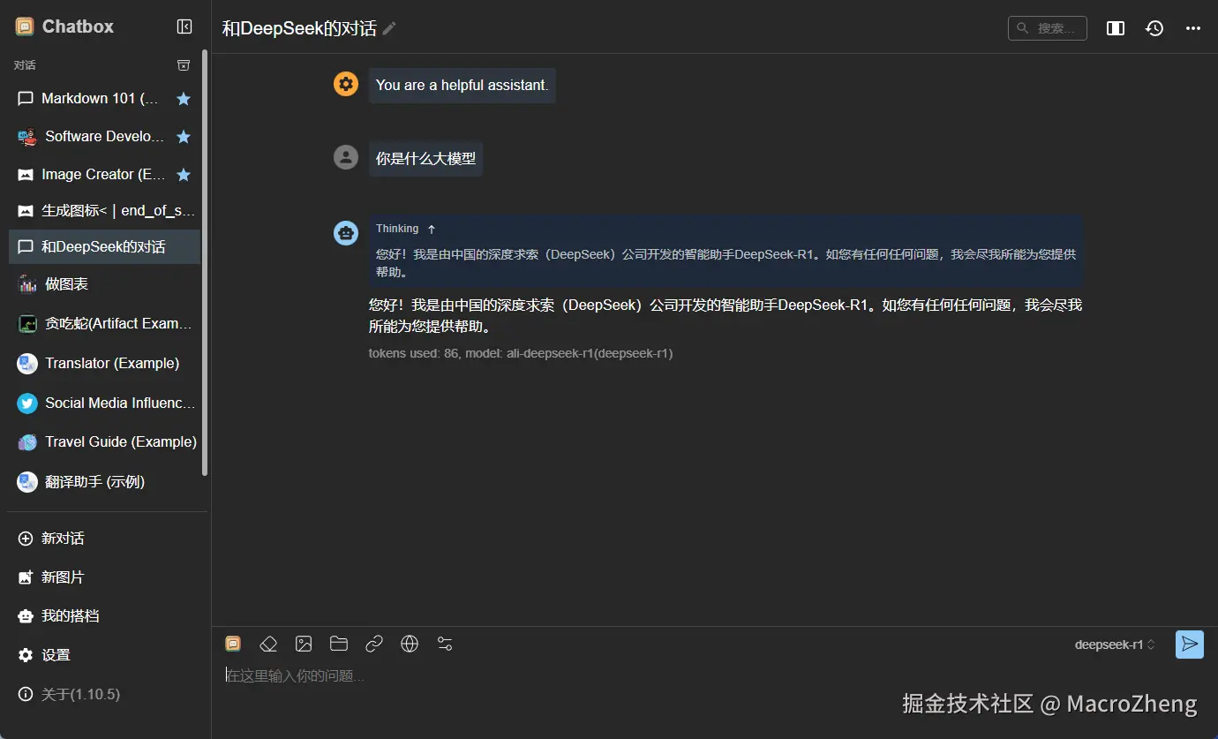The width and height of the screenshot is (1218, 739).
Task: Open the Travel Guide (Example) conversation
Action: coord(104,441)
